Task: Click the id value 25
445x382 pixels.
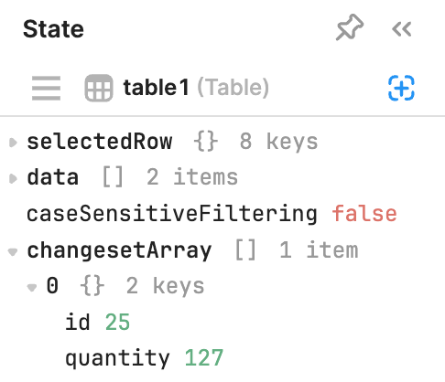Action: [117, 323]
